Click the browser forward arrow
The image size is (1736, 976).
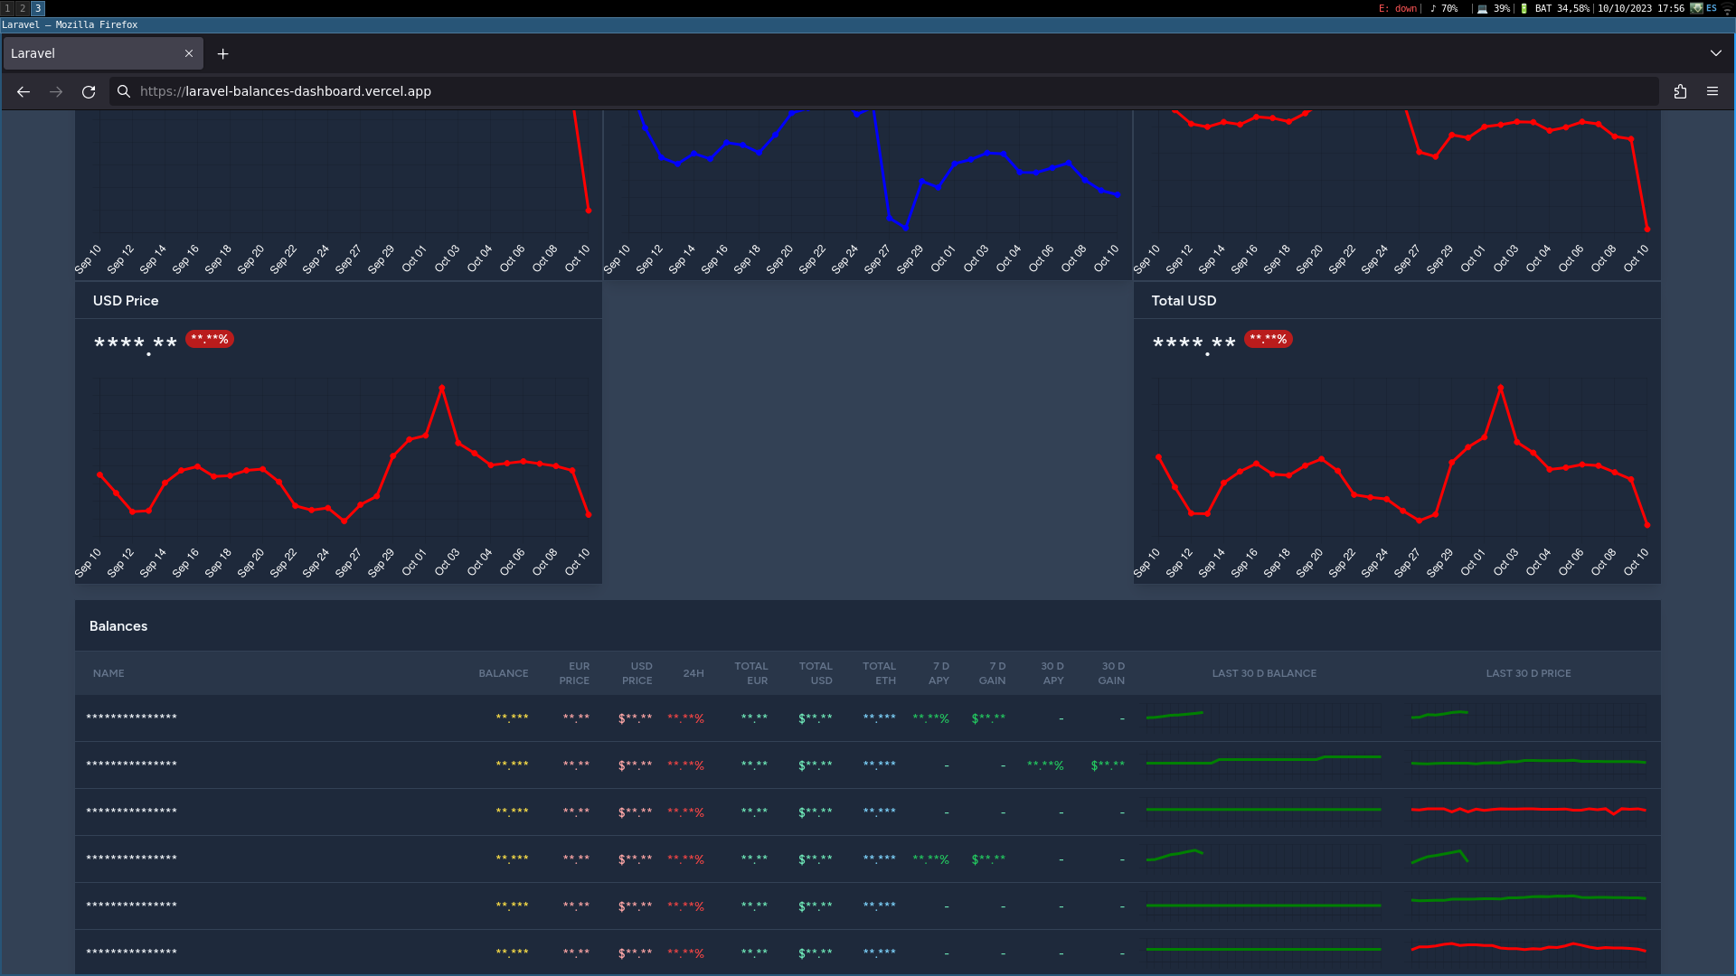56,91
